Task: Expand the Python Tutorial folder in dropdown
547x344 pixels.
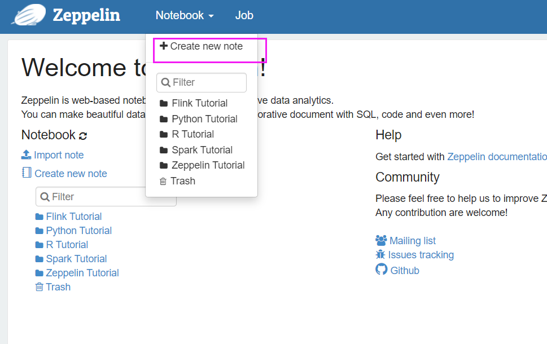Action: (x=204, y=119)
